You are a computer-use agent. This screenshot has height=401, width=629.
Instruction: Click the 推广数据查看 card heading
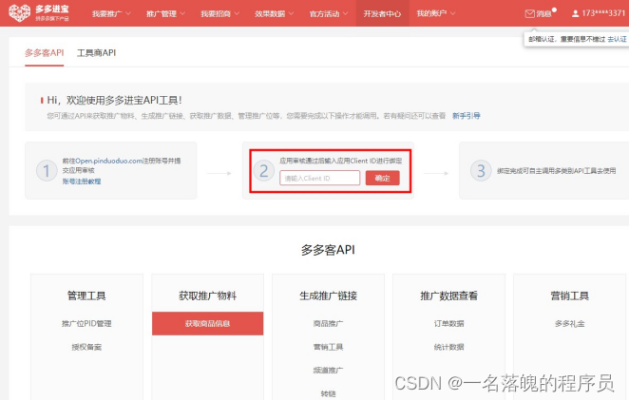tap(448, 296)
